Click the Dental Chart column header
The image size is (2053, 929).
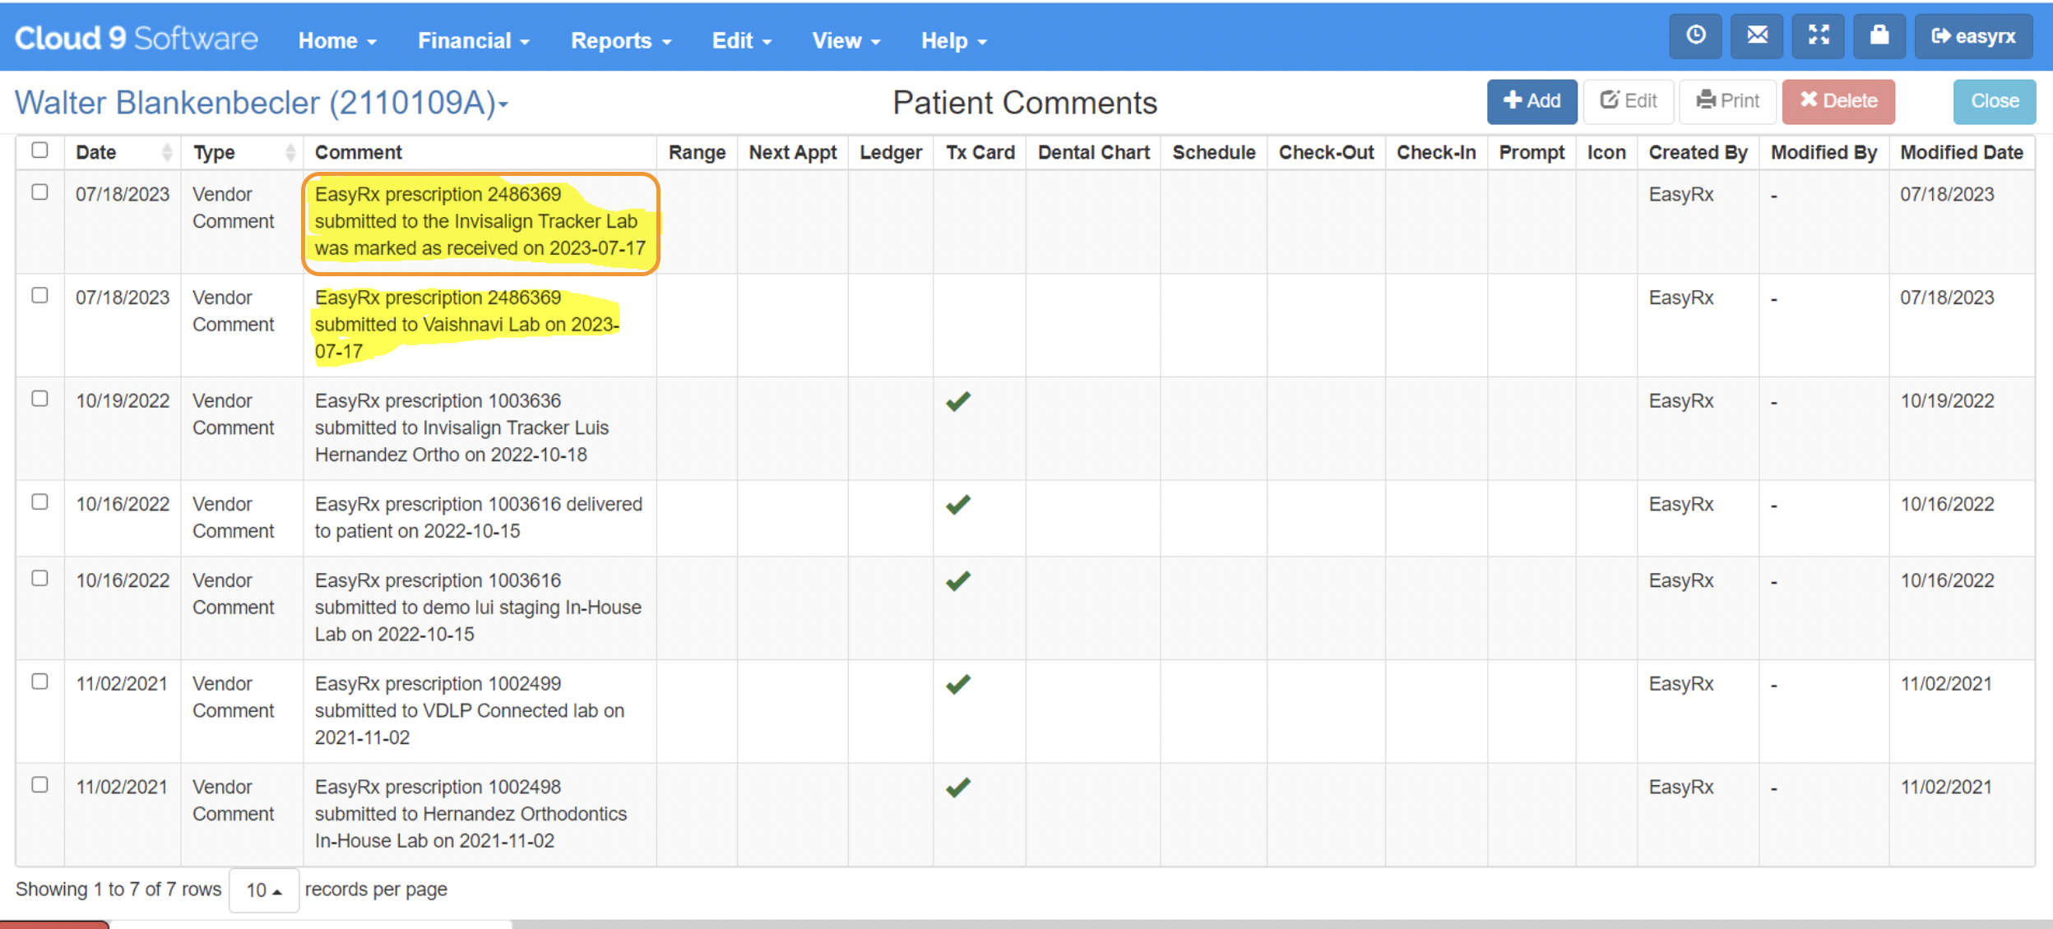click(1093, 152)
